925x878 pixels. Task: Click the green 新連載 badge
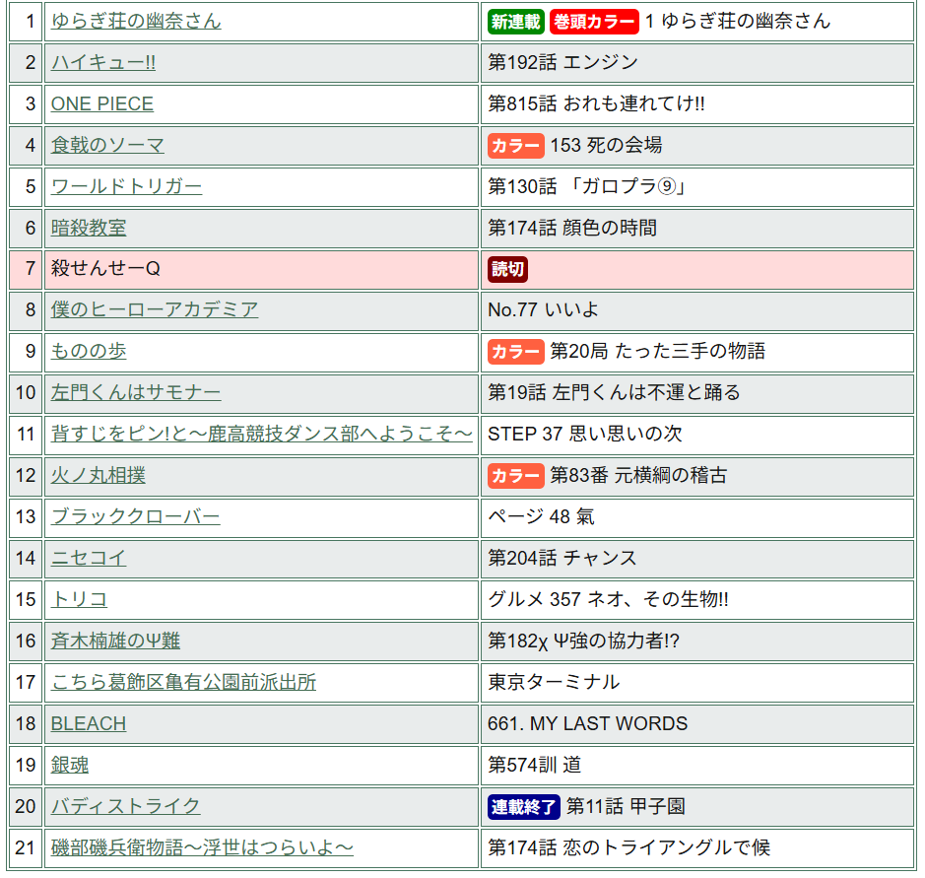tap(516, 22)
